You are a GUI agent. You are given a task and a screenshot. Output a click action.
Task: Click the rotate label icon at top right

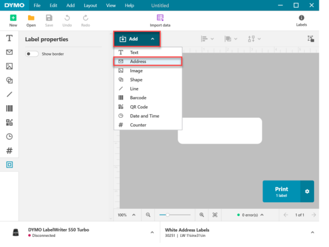tap(310, 39)
